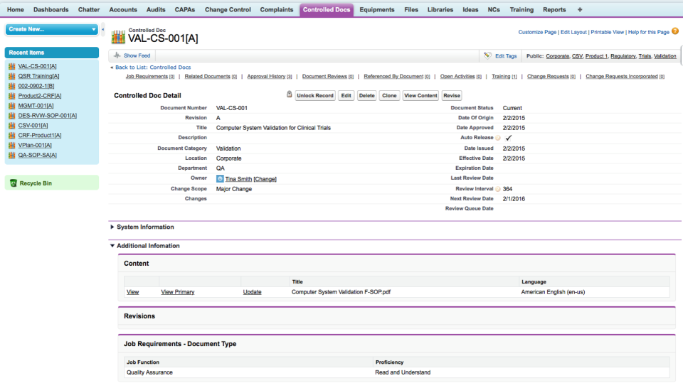Collapse the sidebar using the arrow handle
The image size is (683, 388).
(103, 30)
